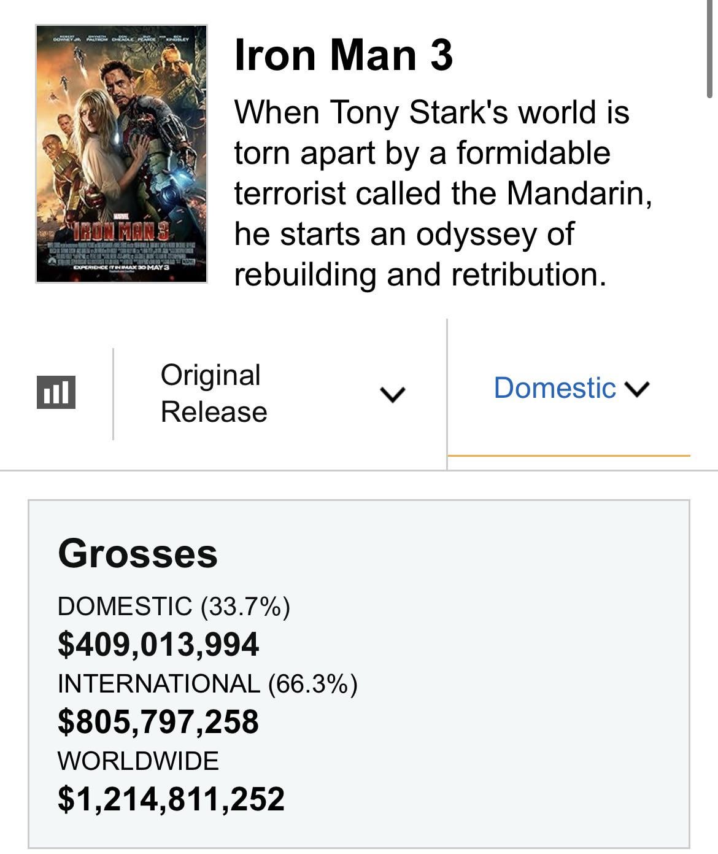Expand the chevron beside Domestic
The height and width of the screenshot is (854, 718).
(x=636, y=389)
